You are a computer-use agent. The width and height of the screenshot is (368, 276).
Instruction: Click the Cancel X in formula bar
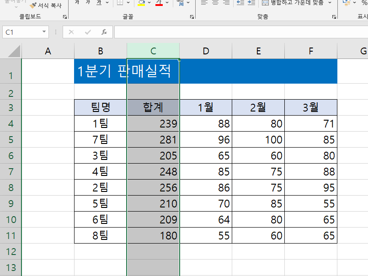pyautogui.click(x=71, y=32)
